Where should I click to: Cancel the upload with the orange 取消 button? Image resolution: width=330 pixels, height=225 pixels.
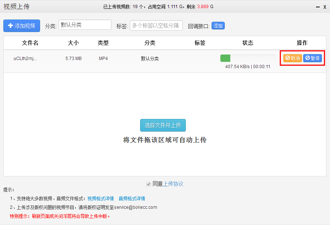pyautogui.click(x=292, y=58)
